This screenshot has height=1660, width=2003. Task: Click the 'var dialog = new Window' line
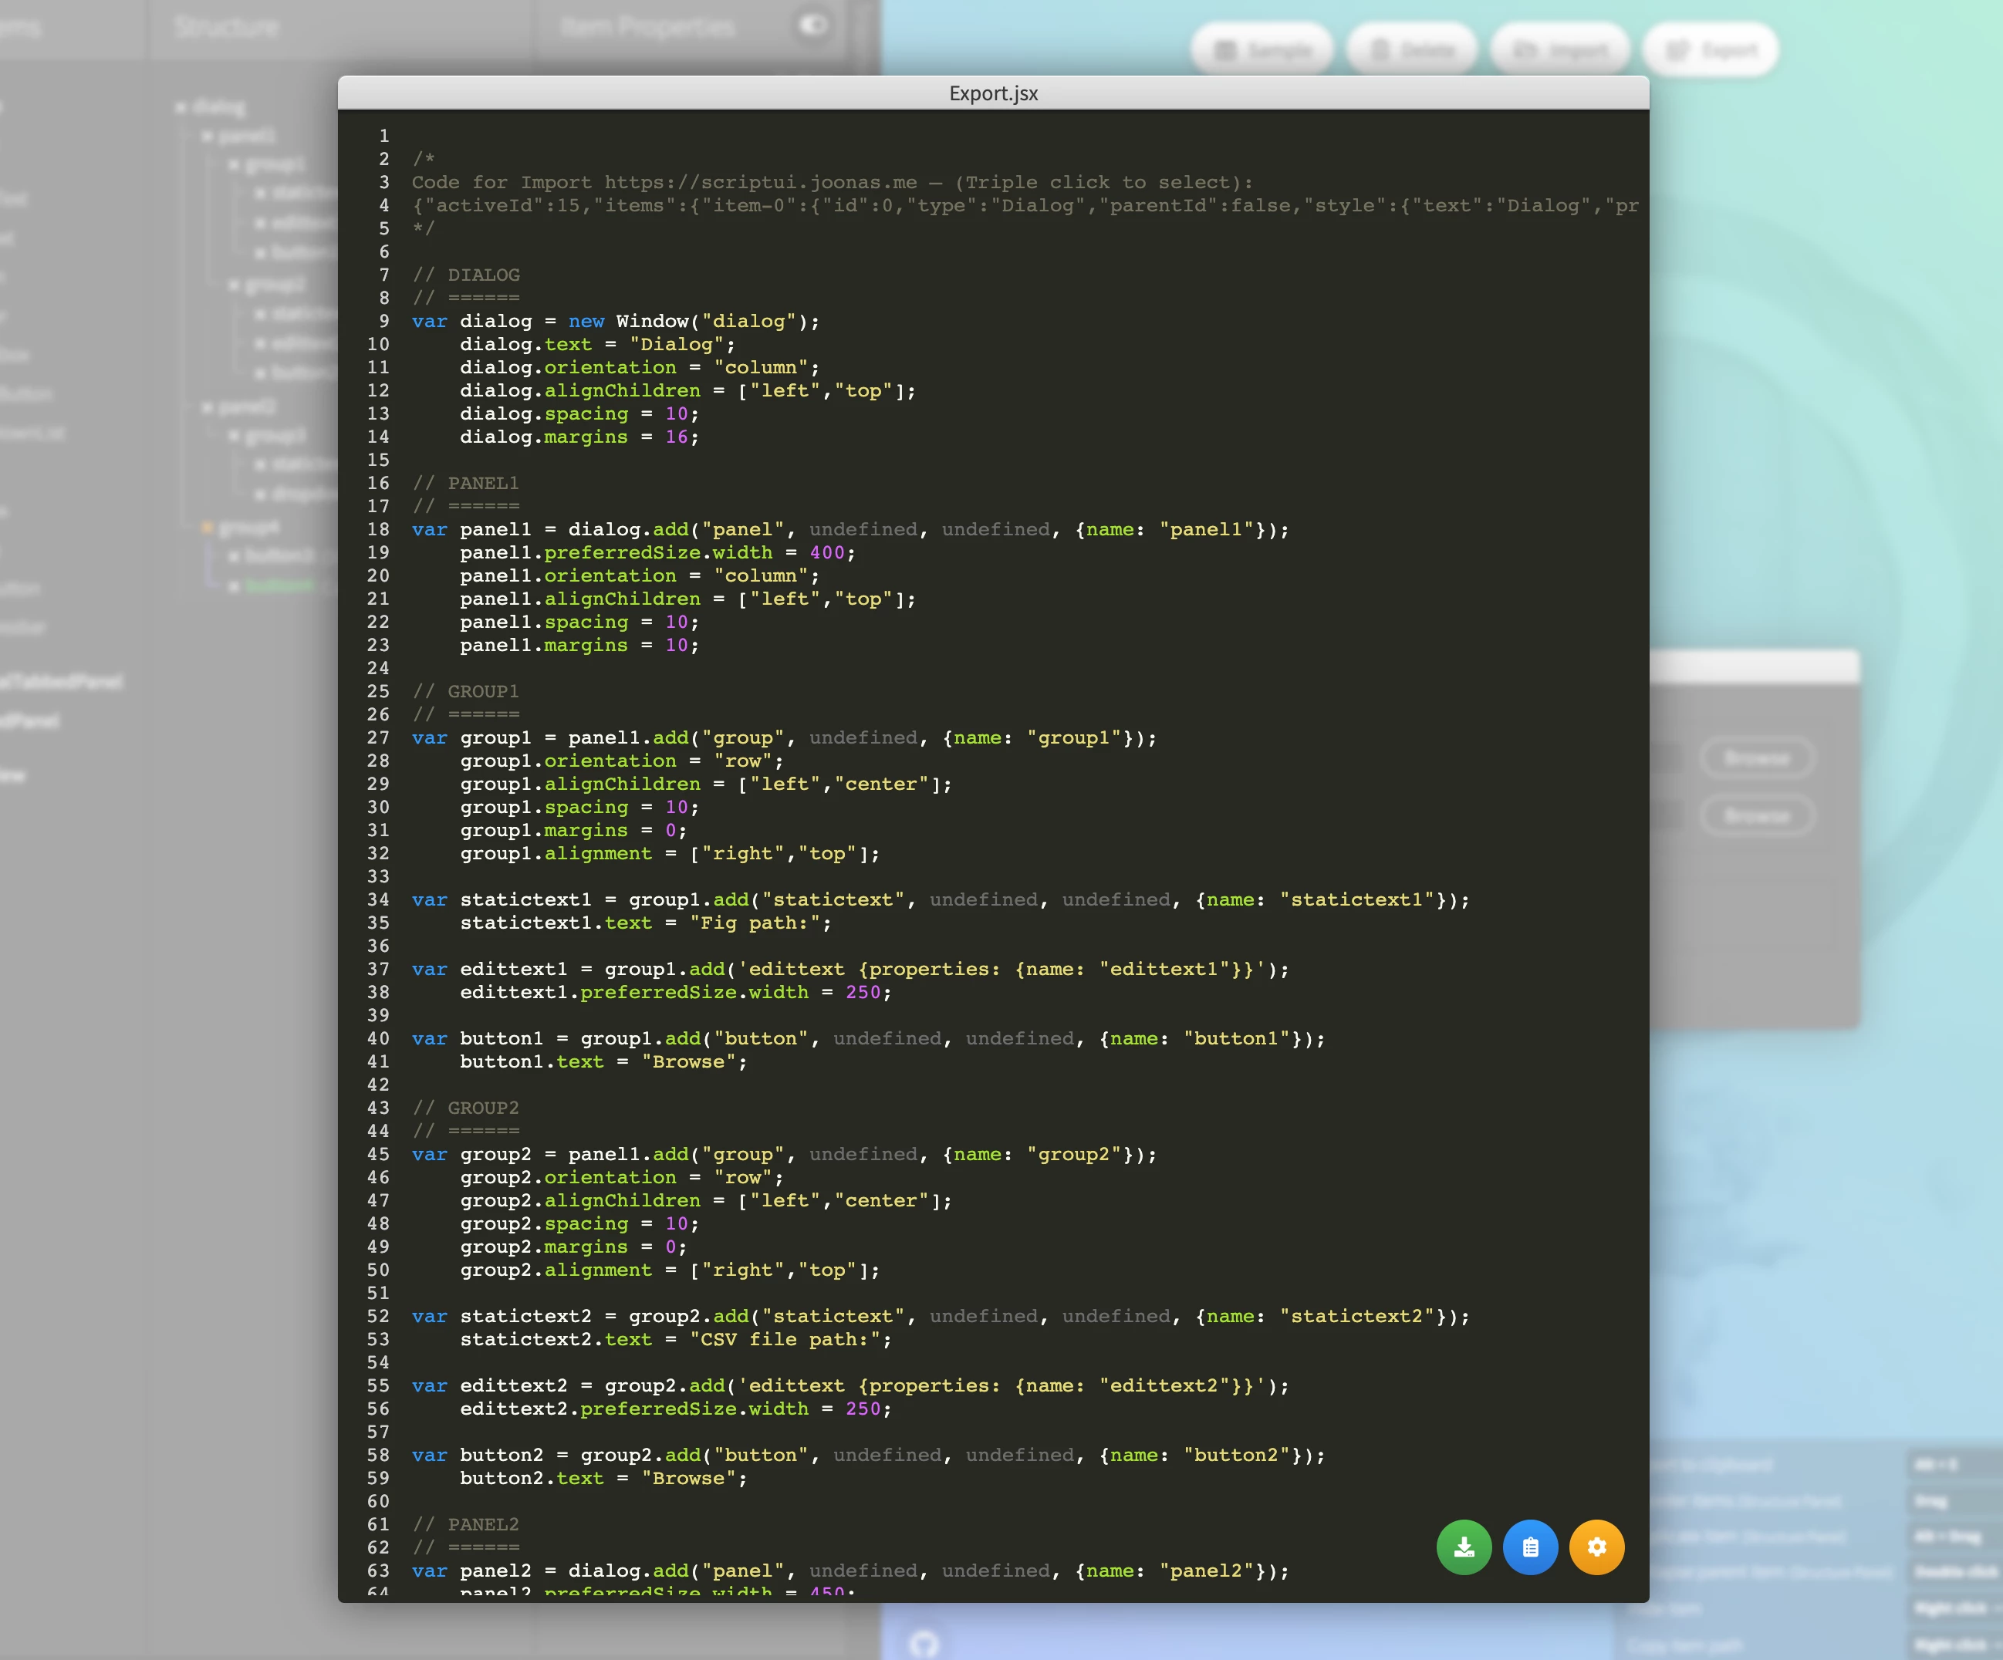(615, 322)
